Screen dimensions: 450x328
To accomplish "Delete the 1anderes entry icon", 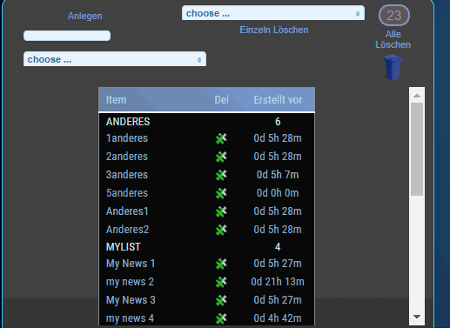I will tap(221, 138).
